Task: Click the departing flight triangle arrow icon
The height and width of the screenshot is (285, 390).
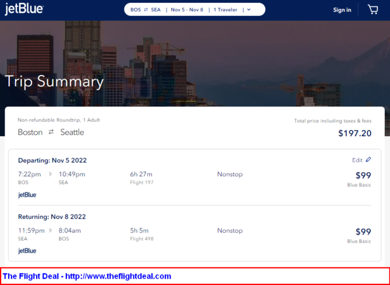Action: [x=51, y=174]
